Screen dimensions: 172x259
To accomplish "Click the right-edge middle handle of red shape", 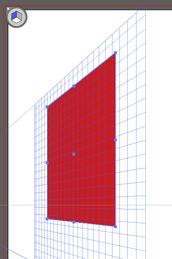I will click(x=115, y=140).
